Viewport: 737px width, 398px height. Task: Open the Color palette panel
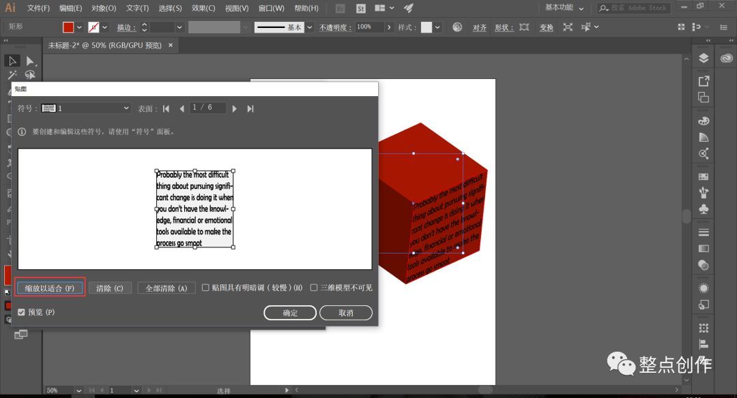(x=703, y=121)
